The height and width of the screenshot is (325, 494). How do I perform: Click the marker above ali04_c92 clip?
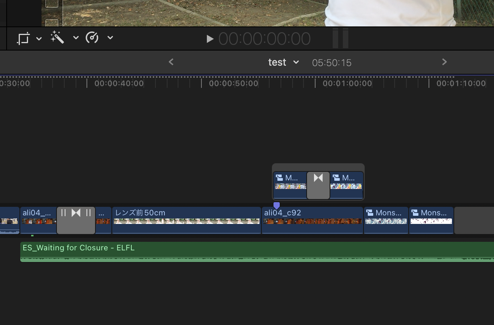[x=277, y=205]
